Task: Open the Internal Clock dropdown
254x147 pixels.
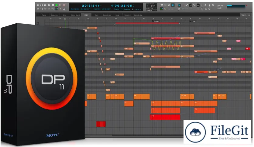Action: [151, 4]
